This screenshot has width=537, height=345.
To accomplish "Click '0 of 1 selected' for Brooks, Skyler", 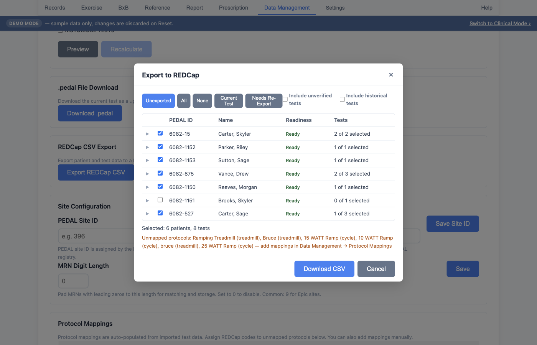I will coord(352,200).
